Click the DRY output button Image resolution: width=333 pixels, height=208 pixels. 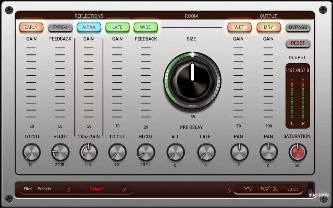point(268,27)
